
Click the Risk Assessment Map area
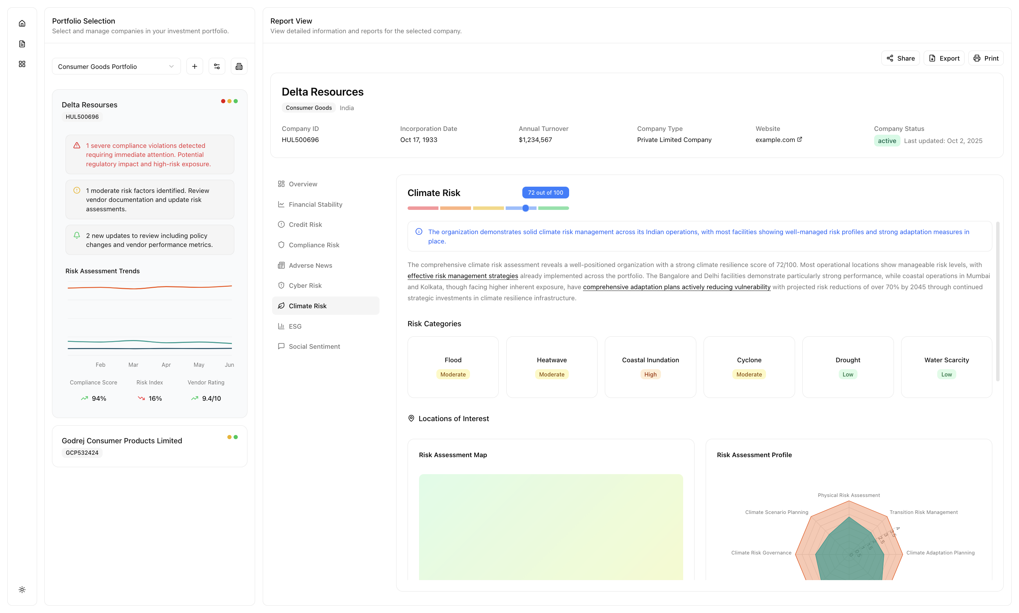tap(551, 527)
